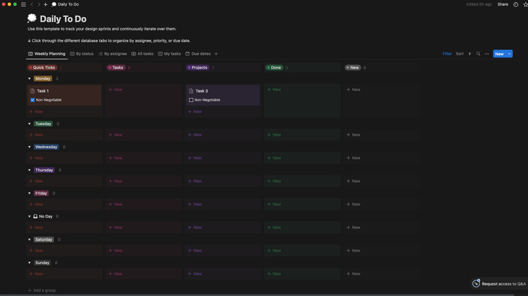Check Non-Negotiable on Task 3

coord(191,100)
